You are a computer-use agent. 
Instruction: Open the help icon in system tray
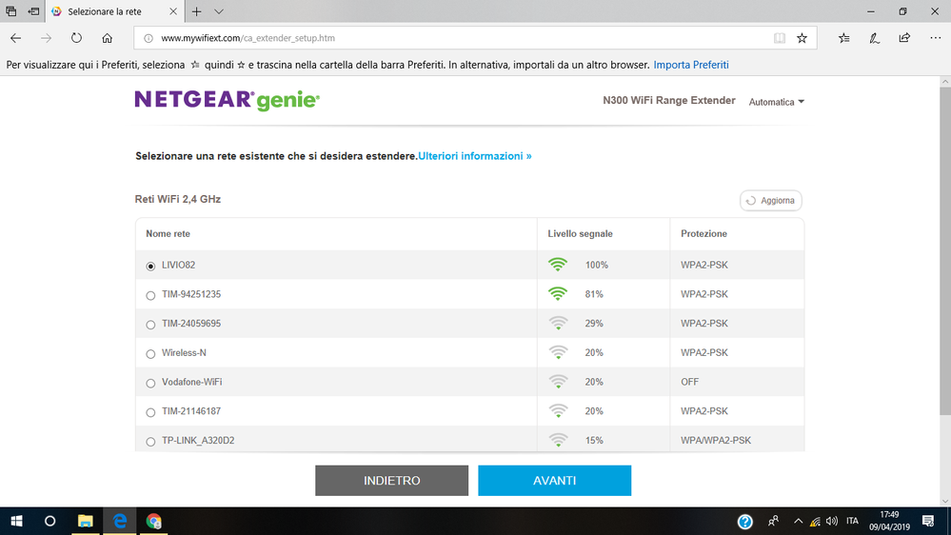tap(744, 521)
